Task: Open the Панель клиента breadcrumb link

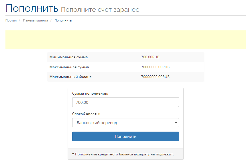Action: 36,21
